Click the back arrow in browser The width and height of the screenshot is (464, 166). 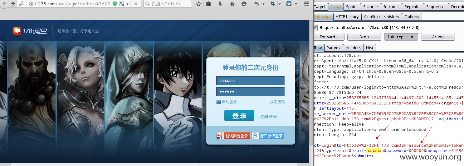(x=4, y=4)
